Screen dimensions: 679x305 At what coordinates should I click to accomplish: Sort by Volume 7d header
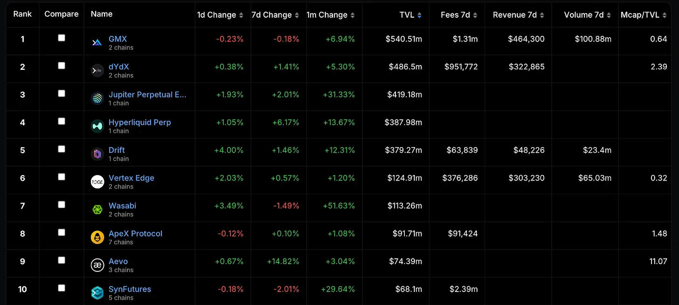click(x=587, y=15)
